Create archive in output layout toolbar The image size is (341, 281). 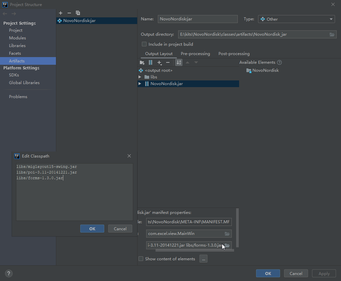pyautogui.click(x=151, y=62)
